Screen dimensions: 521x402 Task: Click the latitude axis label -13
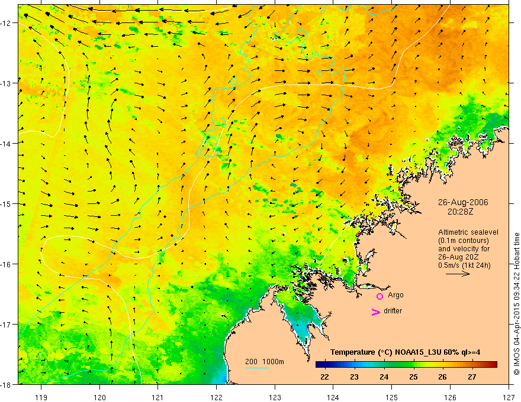pos(6,83)
